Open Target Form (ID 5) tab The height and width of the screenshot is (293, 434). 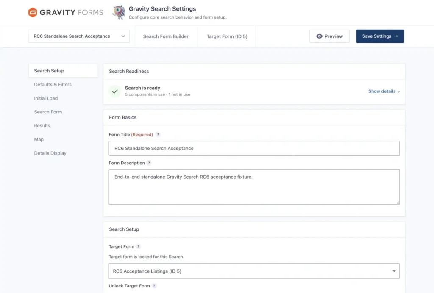(x=227, y=36)
